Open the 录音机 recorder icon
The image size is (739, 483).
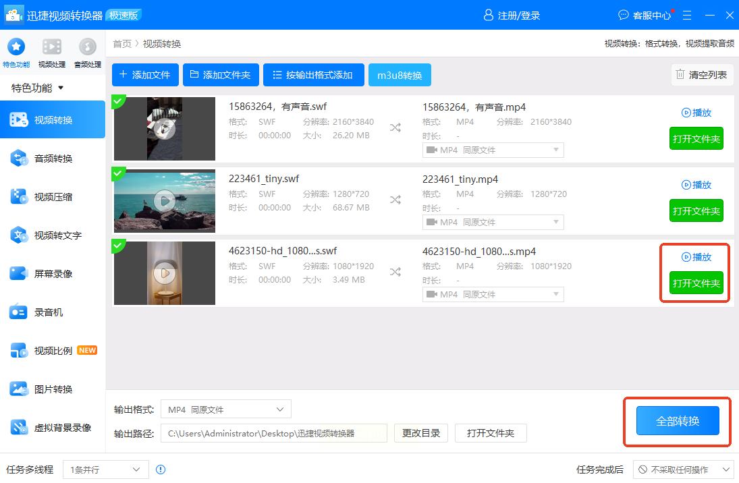coord(18,312)
